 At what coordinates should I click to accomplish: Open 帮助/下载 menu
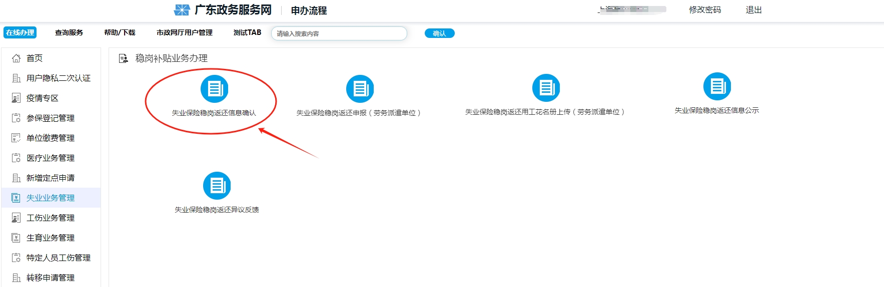(120, 32)
